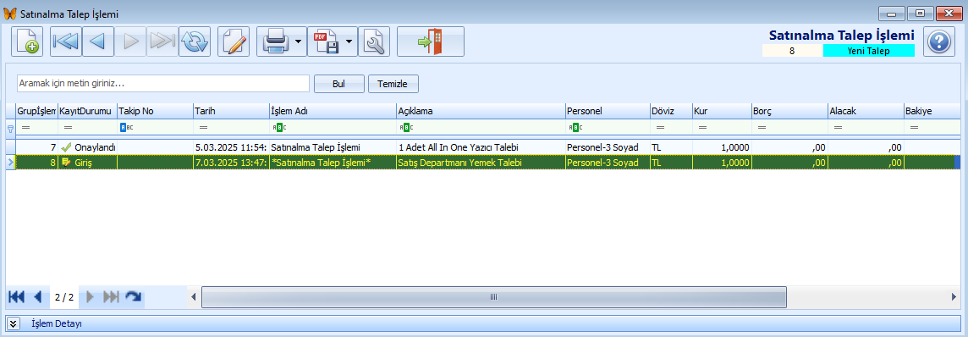Open the printer dropdown arrow
Viewport: 968px width, 337px height.
click(x=298, y=42)
